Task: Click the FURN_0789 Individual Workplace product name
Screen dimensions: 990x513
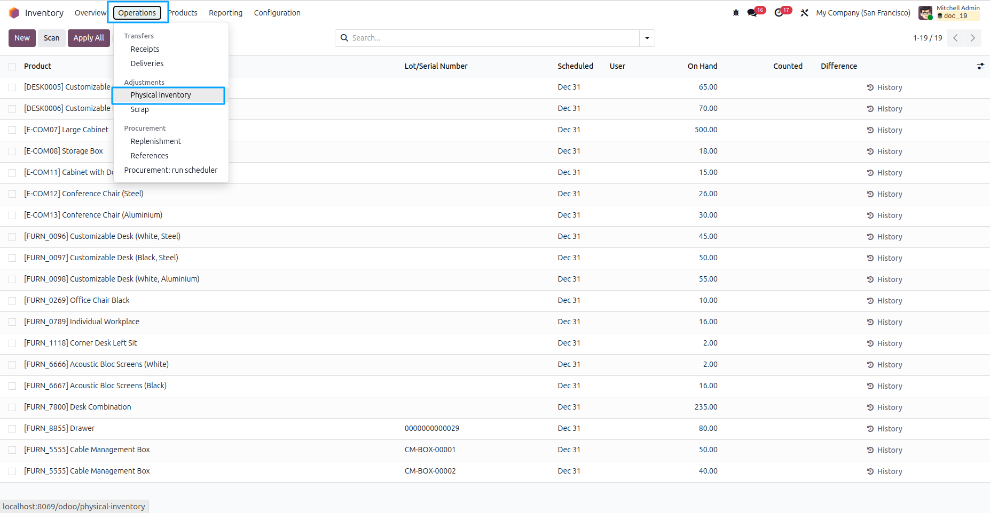Action: coord(82,322)
